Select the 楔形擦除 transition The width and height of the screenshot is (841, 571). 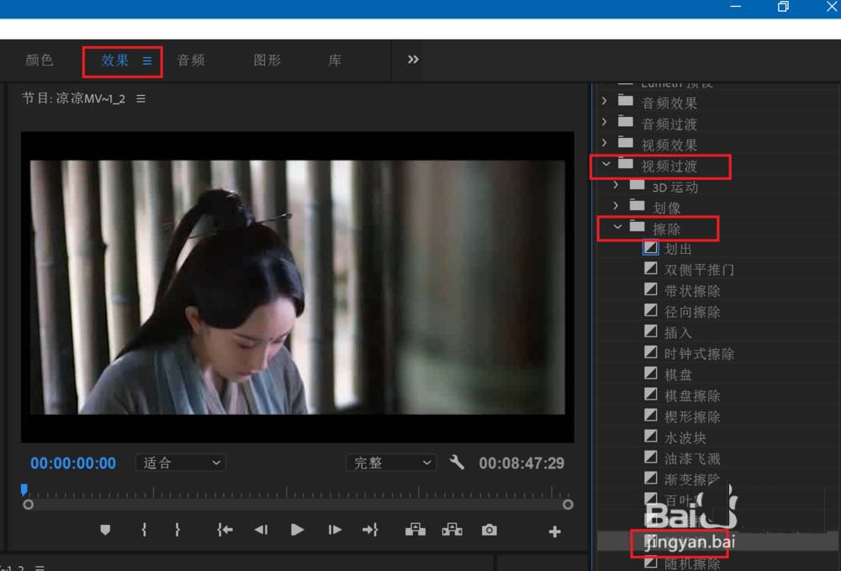(x=692, y=416)
